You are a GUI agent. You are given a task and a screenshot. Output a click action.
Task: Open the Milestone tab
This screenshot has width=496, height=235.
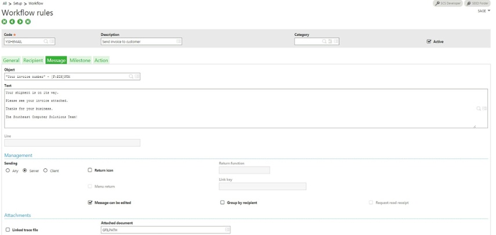(x=79, y=60)
